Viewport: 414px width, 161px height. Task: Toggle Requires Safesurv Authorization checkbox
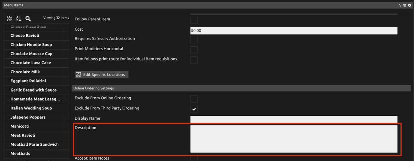pos(194,40)
